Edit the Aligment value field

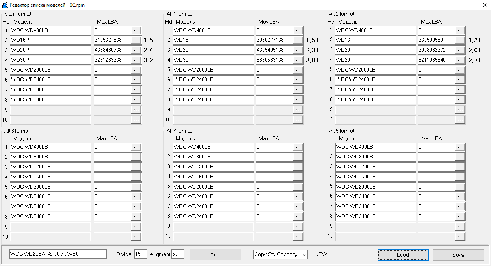pos(177,254)
